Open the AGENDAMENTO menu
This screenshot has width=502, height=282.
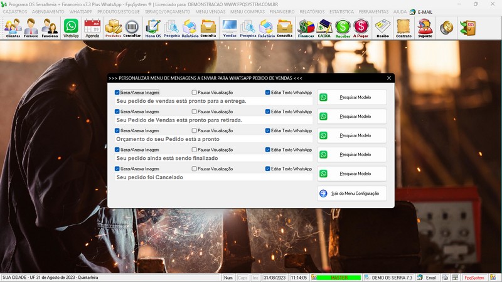click(48, 12)
